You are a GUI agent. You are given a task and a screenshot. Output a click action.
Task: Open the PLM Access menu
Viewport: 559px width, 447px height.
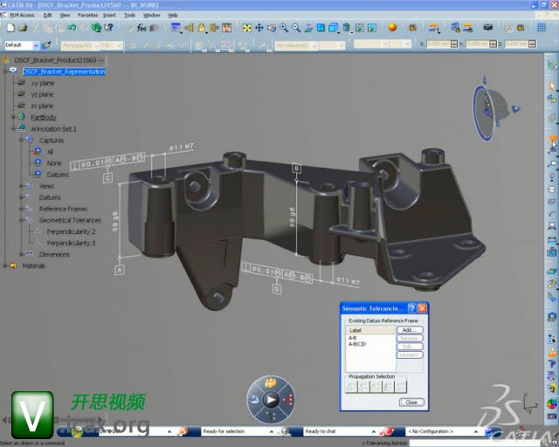click(x=22, y=15)
